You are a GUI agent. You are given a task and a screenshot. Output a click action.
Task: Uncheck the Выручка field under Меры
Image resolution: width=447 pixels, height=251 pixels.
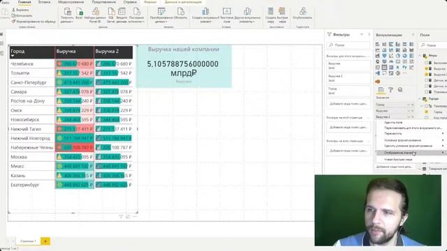[427, 68]
